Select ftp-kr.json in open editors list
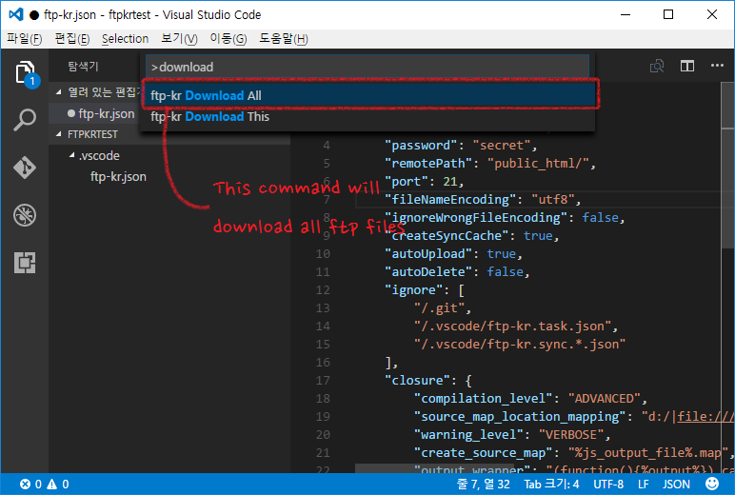The height and width of the screenshot is (495, 735). [x=107, y=113]
